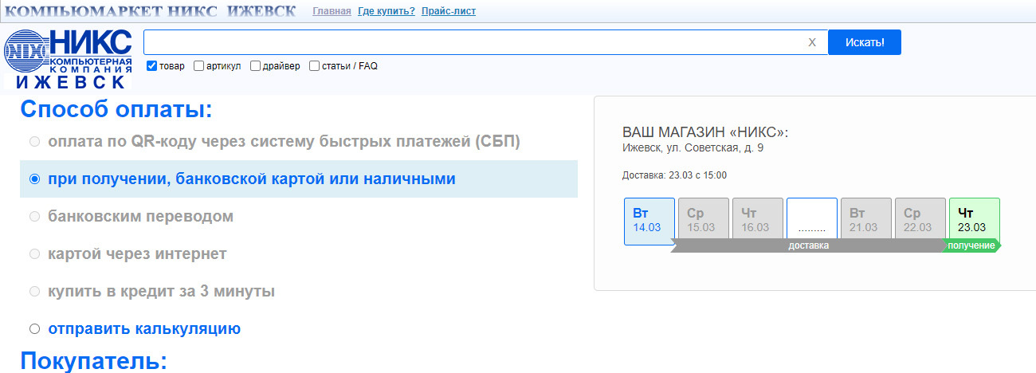Click the green получение timeline marker
The width and height of the screenshot is (1036, 373).
(x=972, y=245)
